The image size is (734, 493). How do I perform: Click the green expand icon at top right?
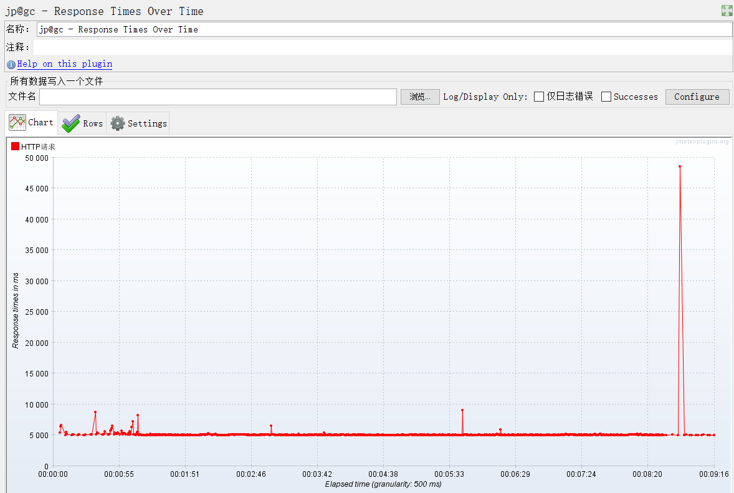click(727, 11)
